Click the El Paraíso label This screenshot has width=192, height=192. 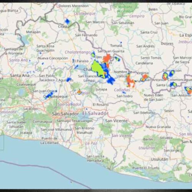(81, 61)
